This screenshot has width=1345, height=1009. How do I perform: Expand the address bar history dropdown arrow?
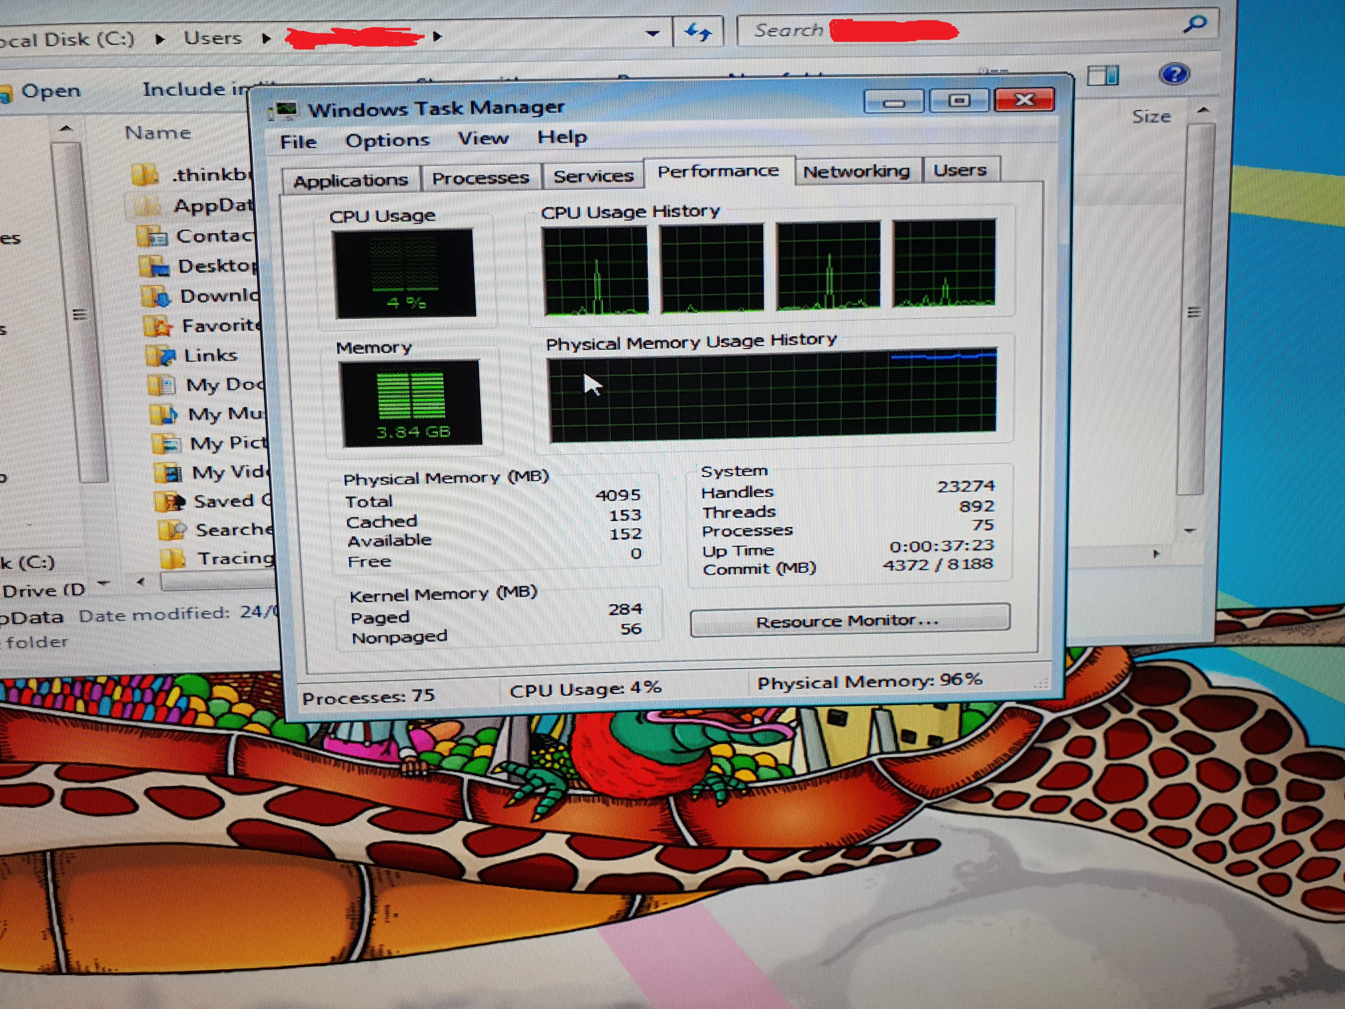pyautogui.click(x=652, y=33)
